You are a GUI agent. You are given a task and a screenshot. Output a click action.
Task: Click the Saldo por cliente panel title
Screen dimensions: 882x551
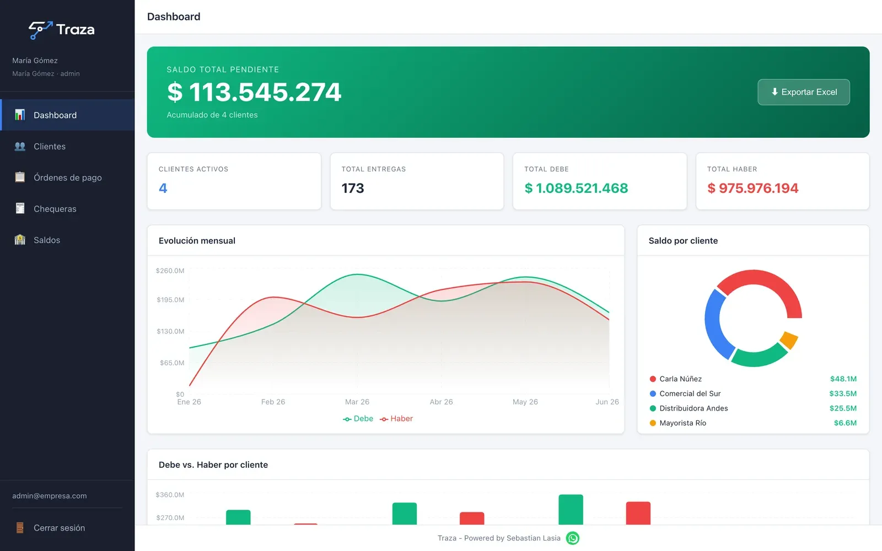[683, 241]
